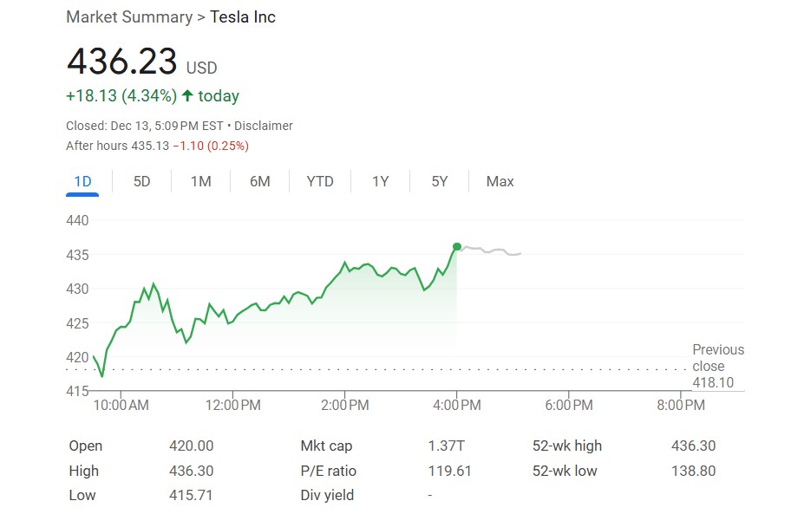Open the 6M chart range
Viewport: 791px width, 514px height.
(259, 181)
